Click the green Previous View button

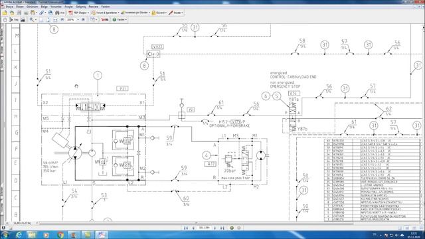pyautogui.click(x=232, y=228)
